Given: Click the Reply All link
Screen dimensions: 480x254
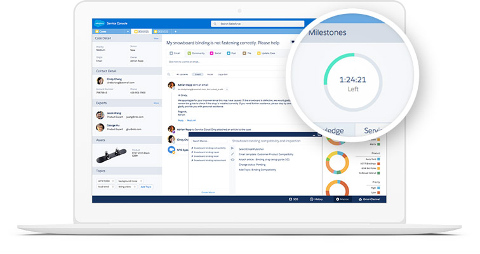Looking at the screenshot, I should pos(191,120).
